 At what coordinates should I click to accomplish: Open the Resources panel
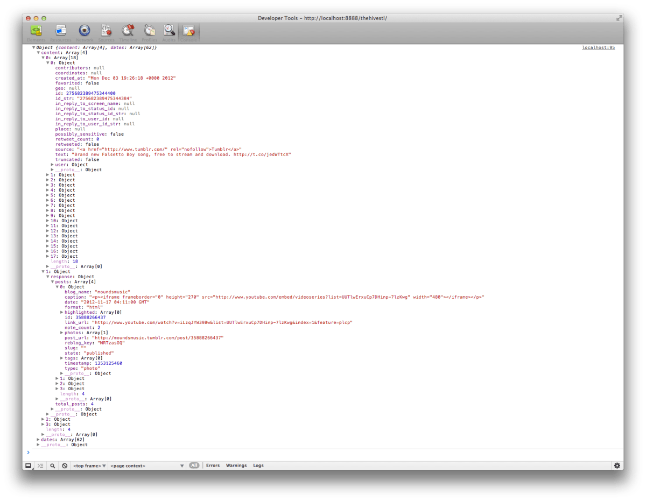(x=61, y=33)
